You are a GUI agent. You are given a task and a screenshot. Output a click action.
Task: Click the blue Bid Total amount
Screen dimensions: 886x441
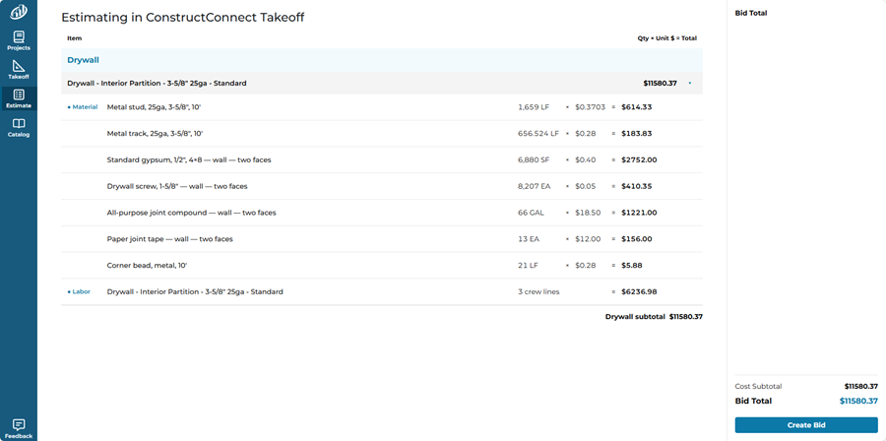coord(858,401)
